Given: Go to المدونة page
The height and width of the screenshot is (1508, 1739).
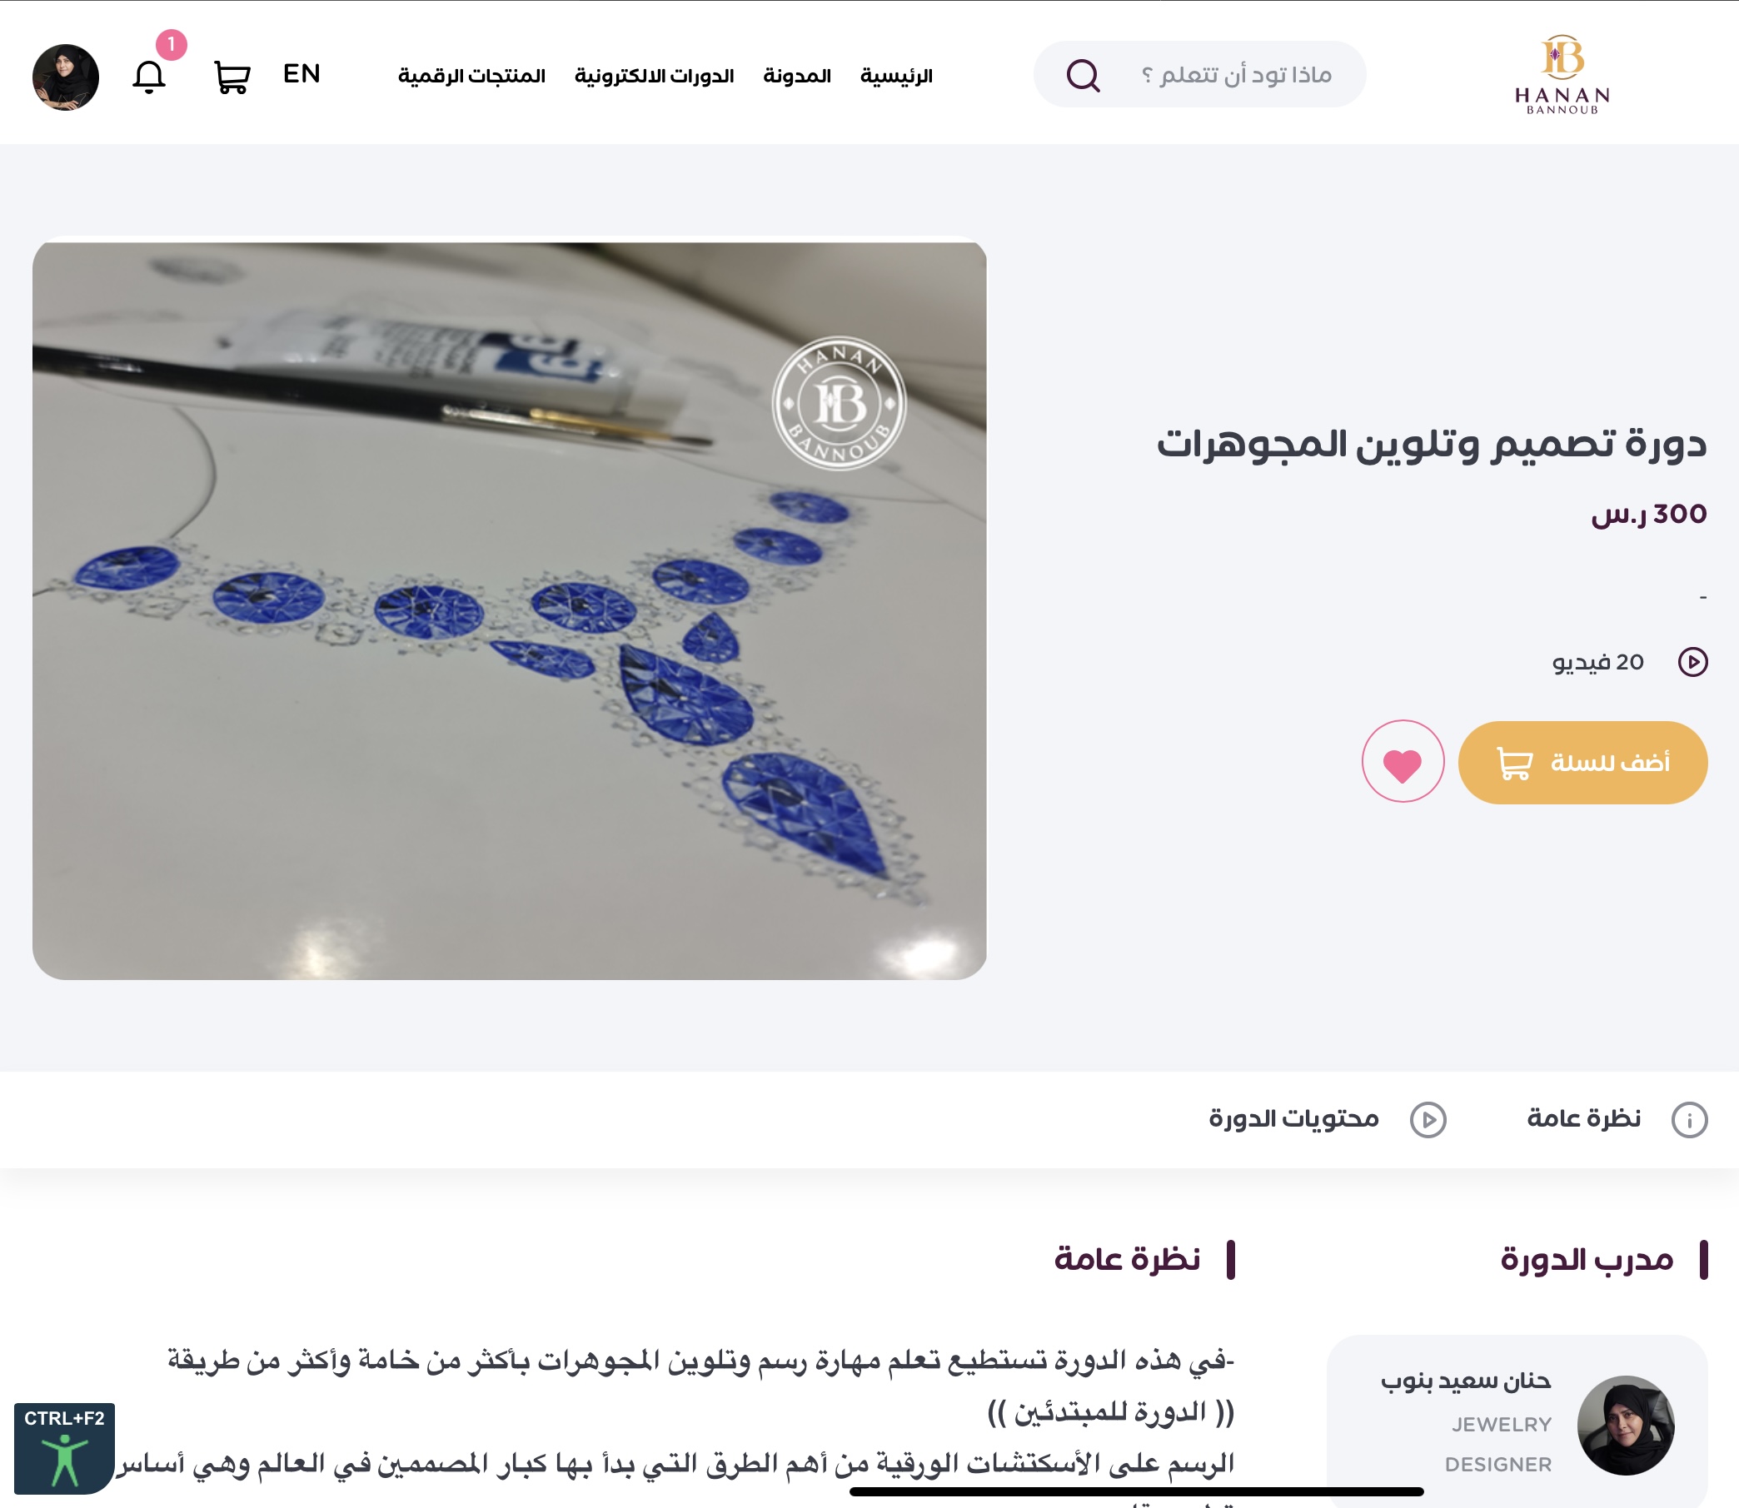Looking at the screenshot, I should 797,76.
